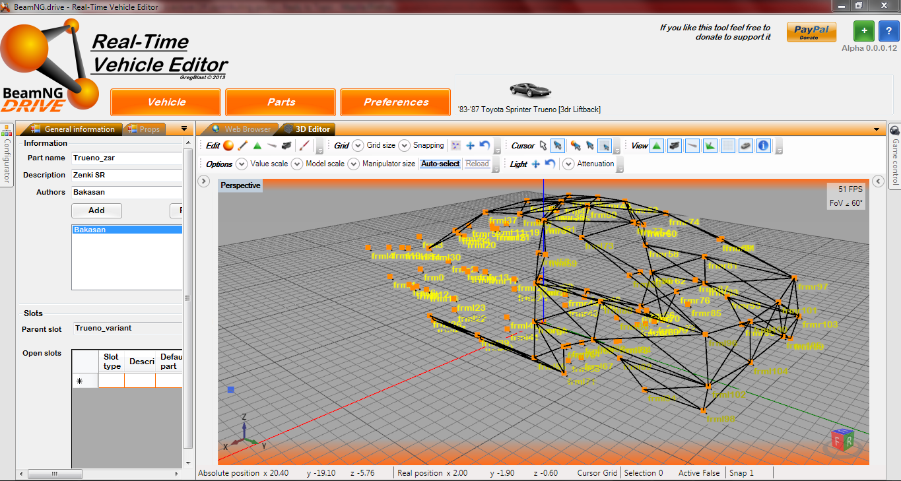Toggle green axis view button
901x481 pixels.
(710, 146)
